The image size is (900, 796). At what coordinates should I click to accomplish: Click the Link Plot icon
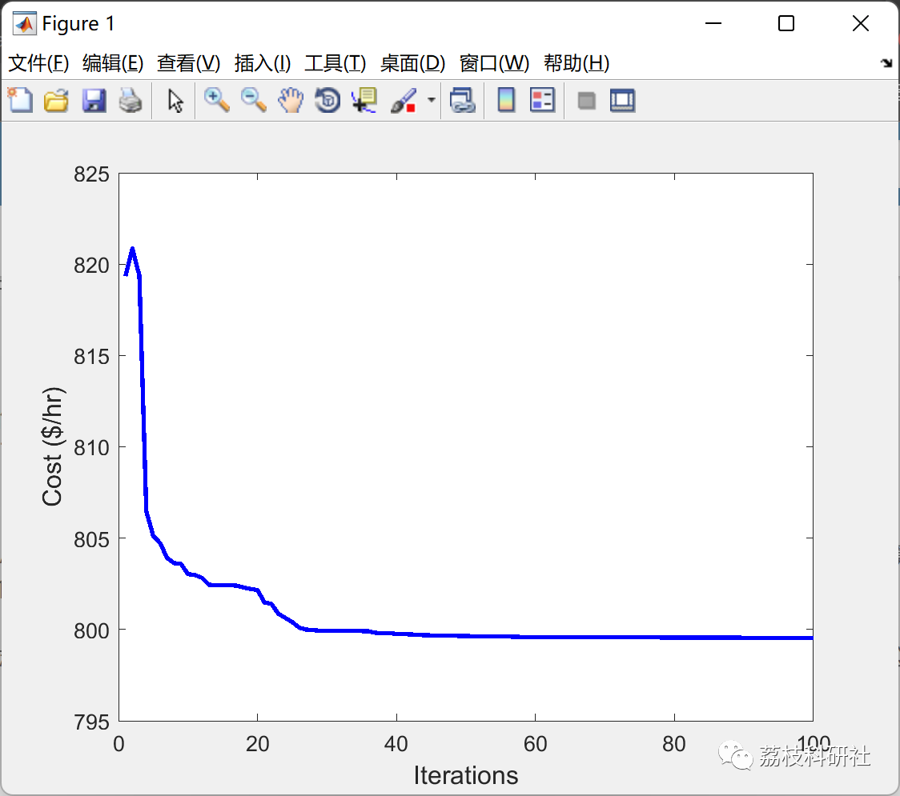pyautogui.click(x=463, y=100)
